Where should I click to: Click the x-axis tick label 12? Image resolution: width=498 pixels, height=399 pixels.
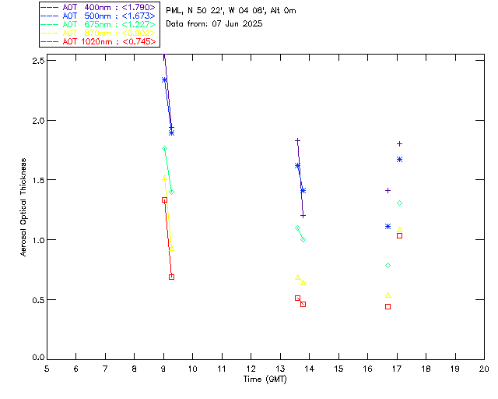[x=251, y=369]
